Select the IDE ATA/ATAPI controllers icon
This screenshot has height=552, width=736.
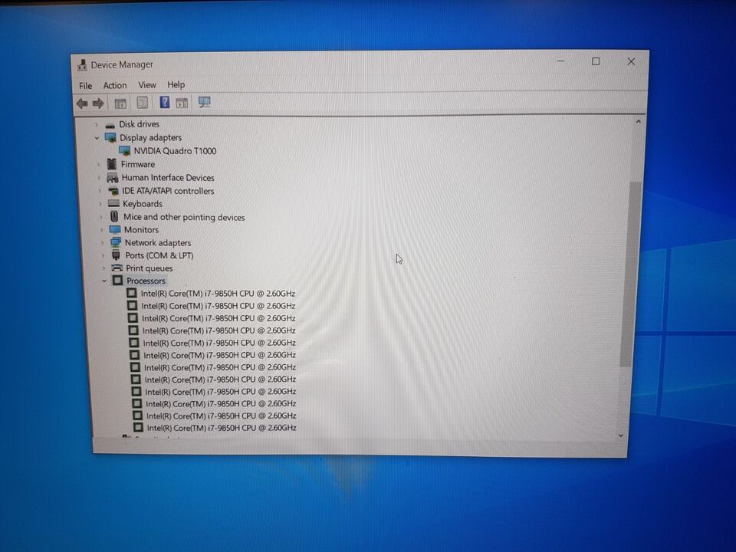tap(113, 191)
